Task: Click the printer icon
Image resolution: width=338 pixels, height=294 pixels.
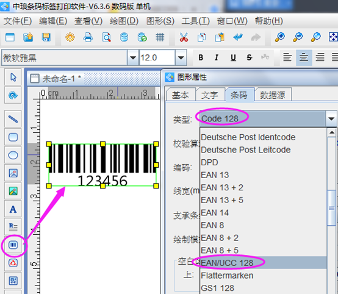Action: 88,37
